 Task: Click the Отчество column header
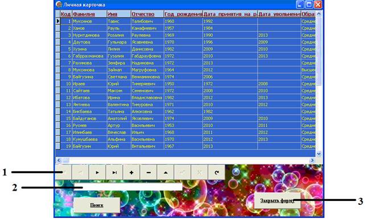point(147,14)
